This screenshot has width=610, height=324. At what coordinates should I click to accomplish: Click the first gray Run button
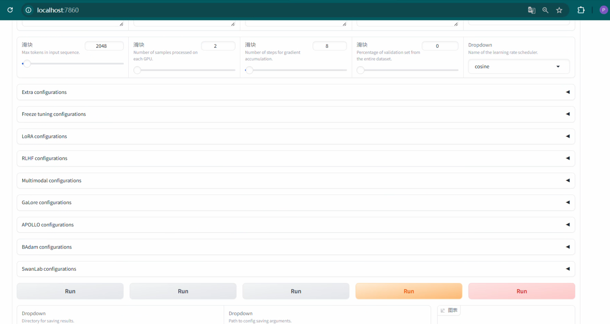pyautogui.click(x=70, y=291)
